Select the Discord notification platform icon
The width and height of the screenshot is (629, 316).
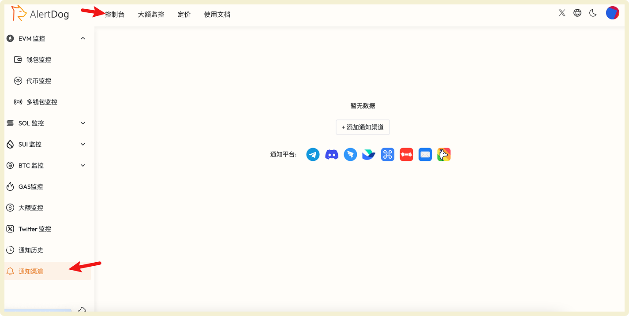tap(332, 154)
